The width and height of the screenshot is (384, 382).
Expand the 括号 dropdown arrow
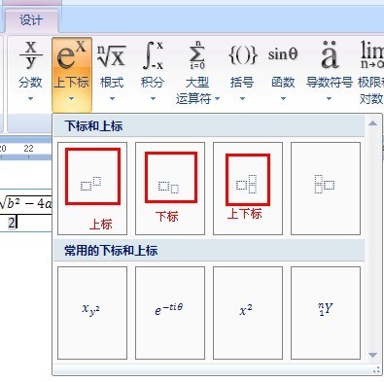coord(242,98)
